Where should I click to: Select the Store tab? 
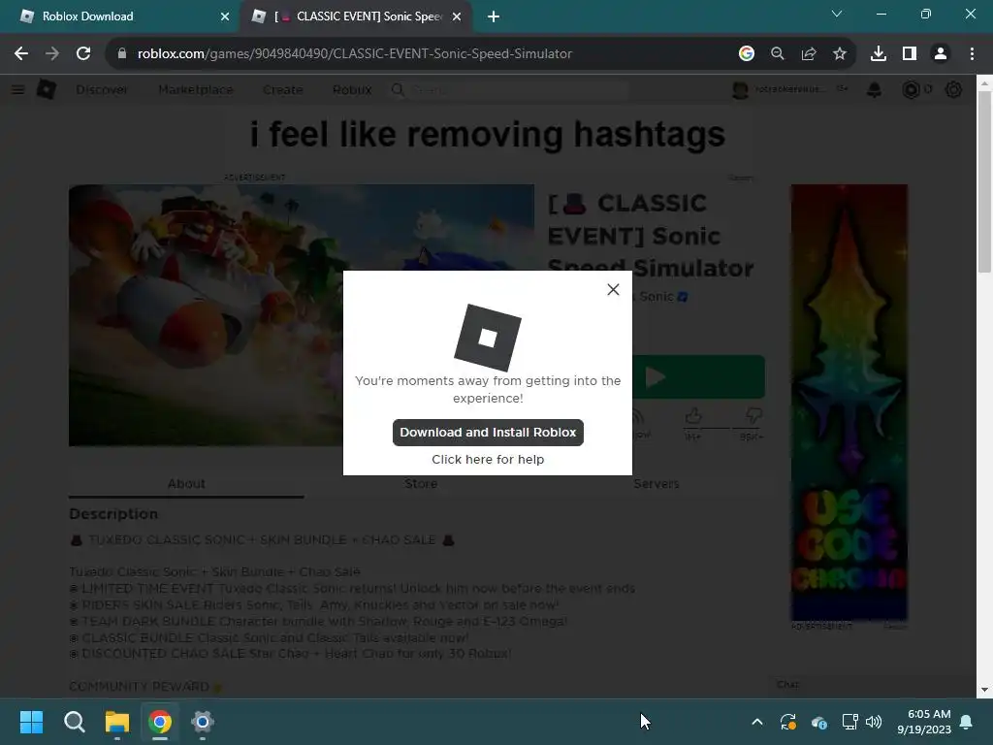(421, 484)
